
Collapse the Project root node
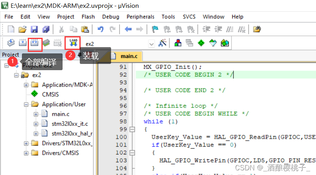coord(6,65)
